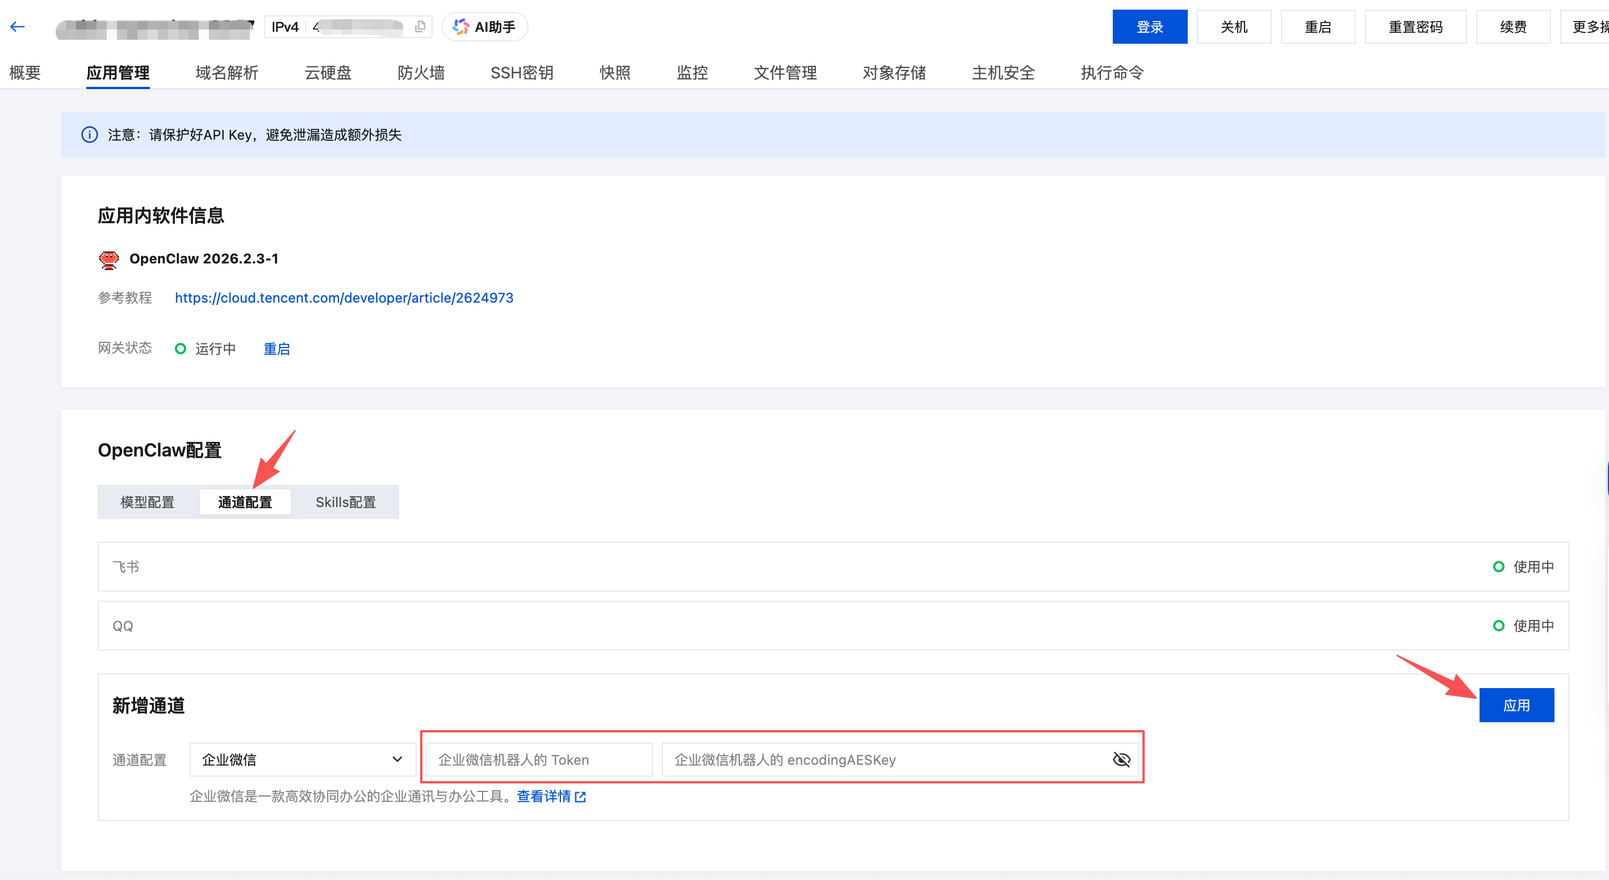Click 重启 link next to gateway status
This screenshot has height=880, width=1609.
point(276,349)
